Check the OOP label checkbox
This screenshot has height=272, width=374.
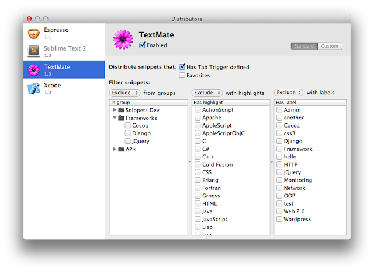tap(279, 196)
